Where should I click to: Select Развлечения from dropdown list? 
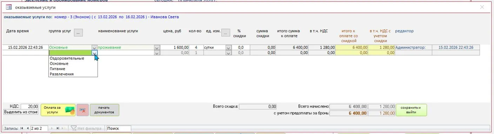[73, 74]
